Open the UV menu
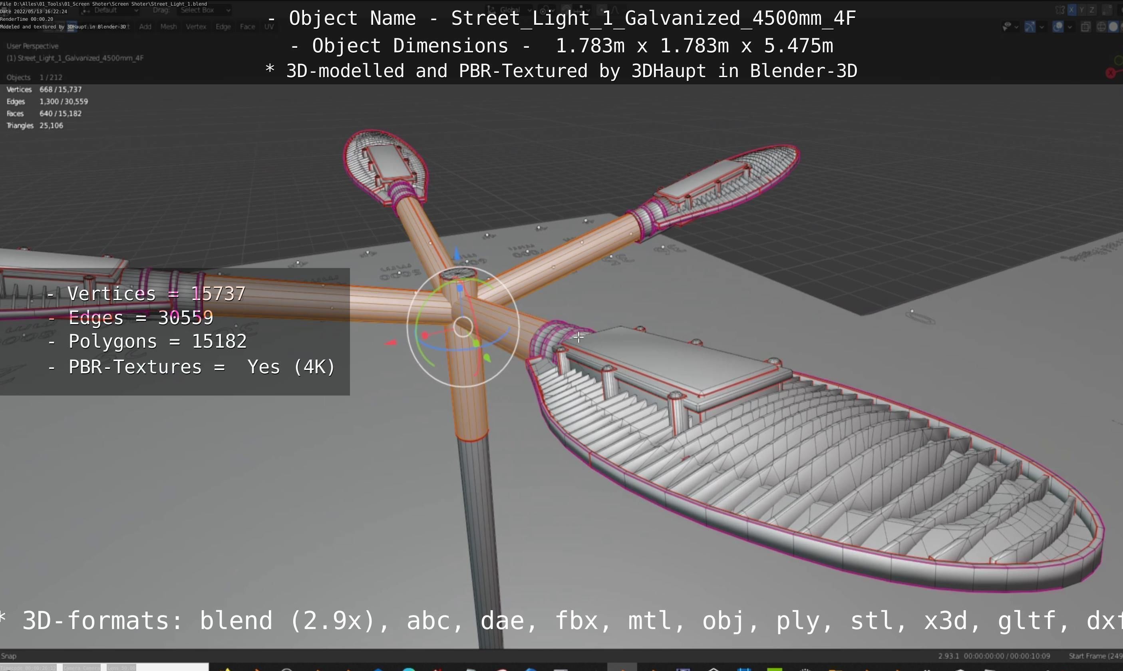This screenshot has height=671, width=1123. click(x=269, y=27)
